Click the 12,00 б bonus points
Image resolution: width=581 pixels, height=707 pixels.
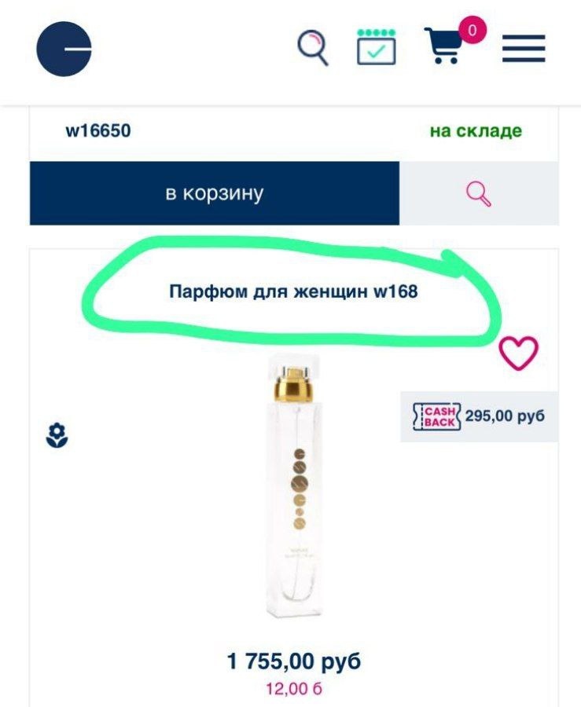coord(294,689)
